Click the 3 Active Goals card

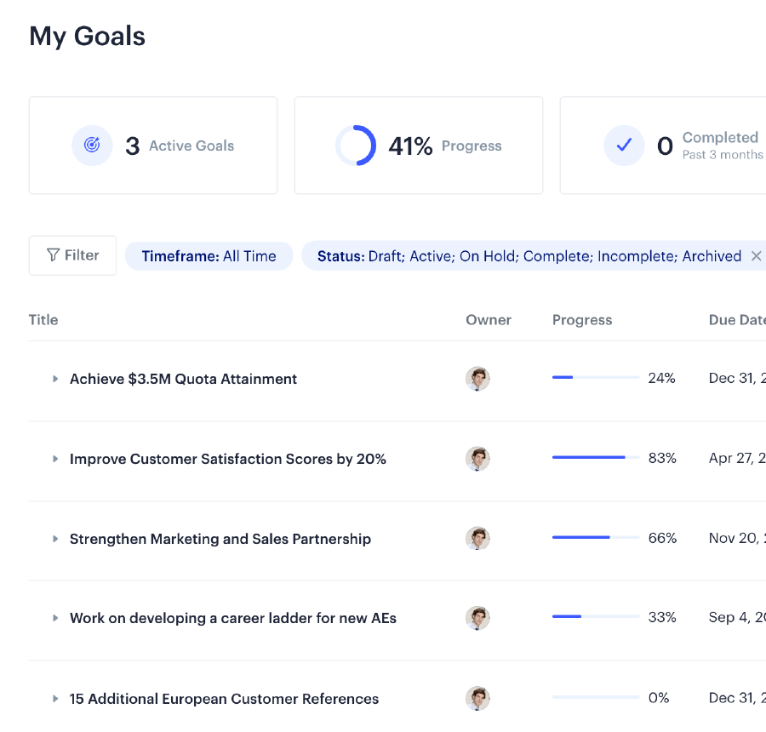153,146
